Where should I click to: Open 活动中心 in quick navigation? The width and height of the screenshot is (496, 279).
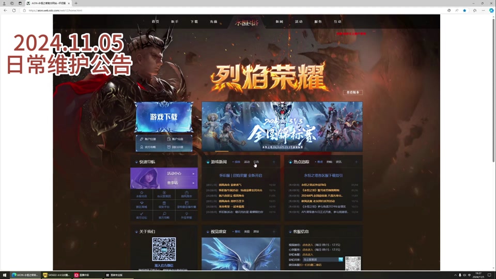[x=181, y=174]
